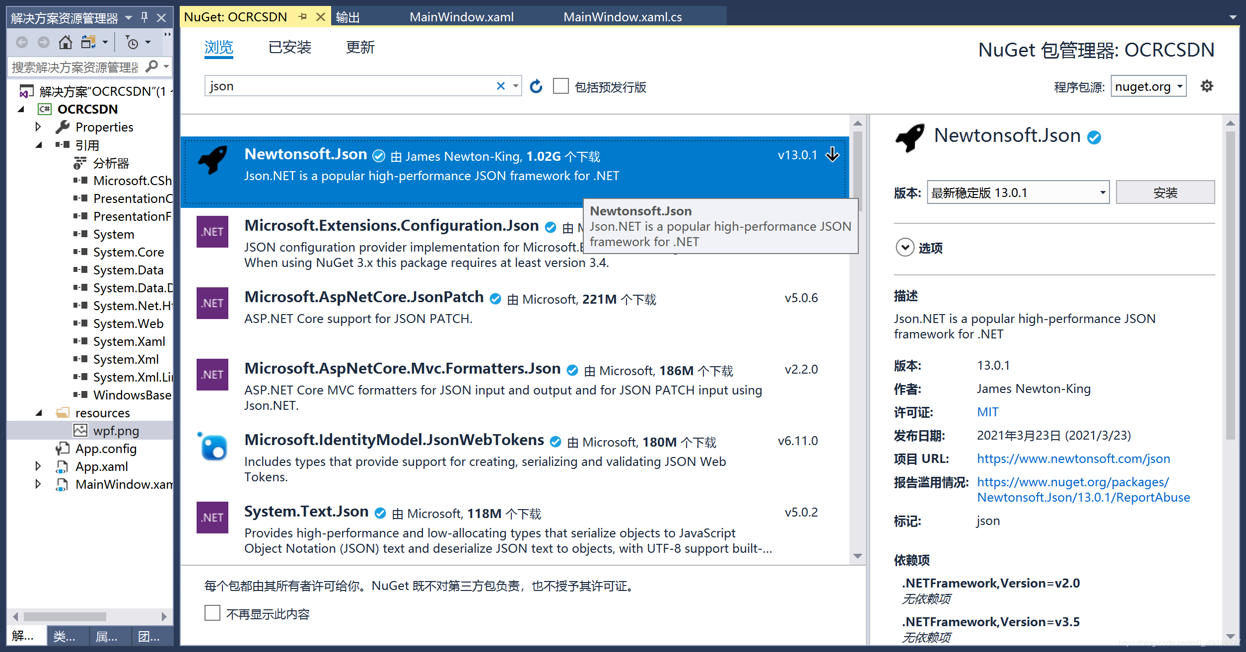Open the ReportAbuse link for Newtonsoft.Json
1246x652 pixels.
click(1083, 489)
